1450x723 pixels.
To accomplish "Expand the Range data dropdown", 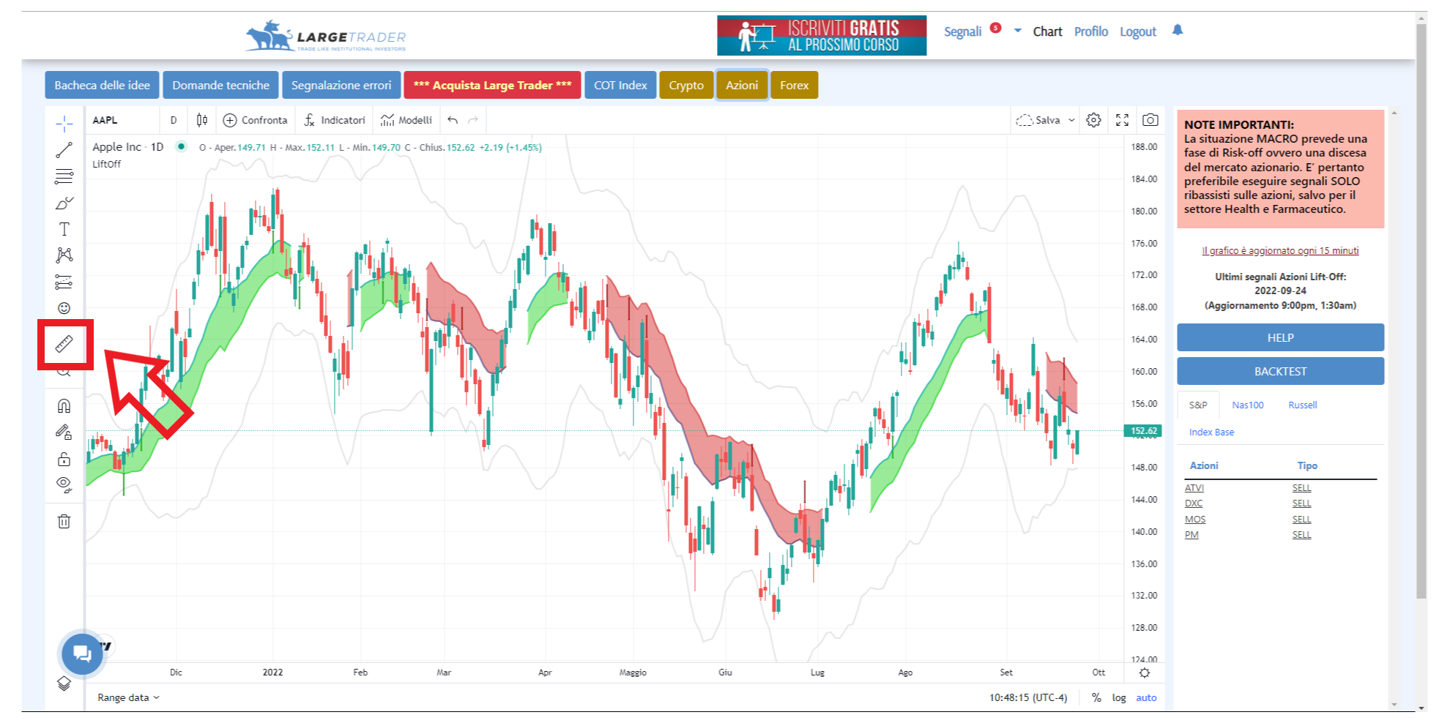I will coord(128,697).
